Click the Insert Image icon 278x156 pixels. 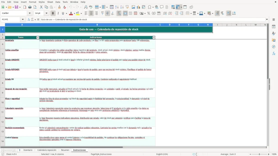click(133, 7)
